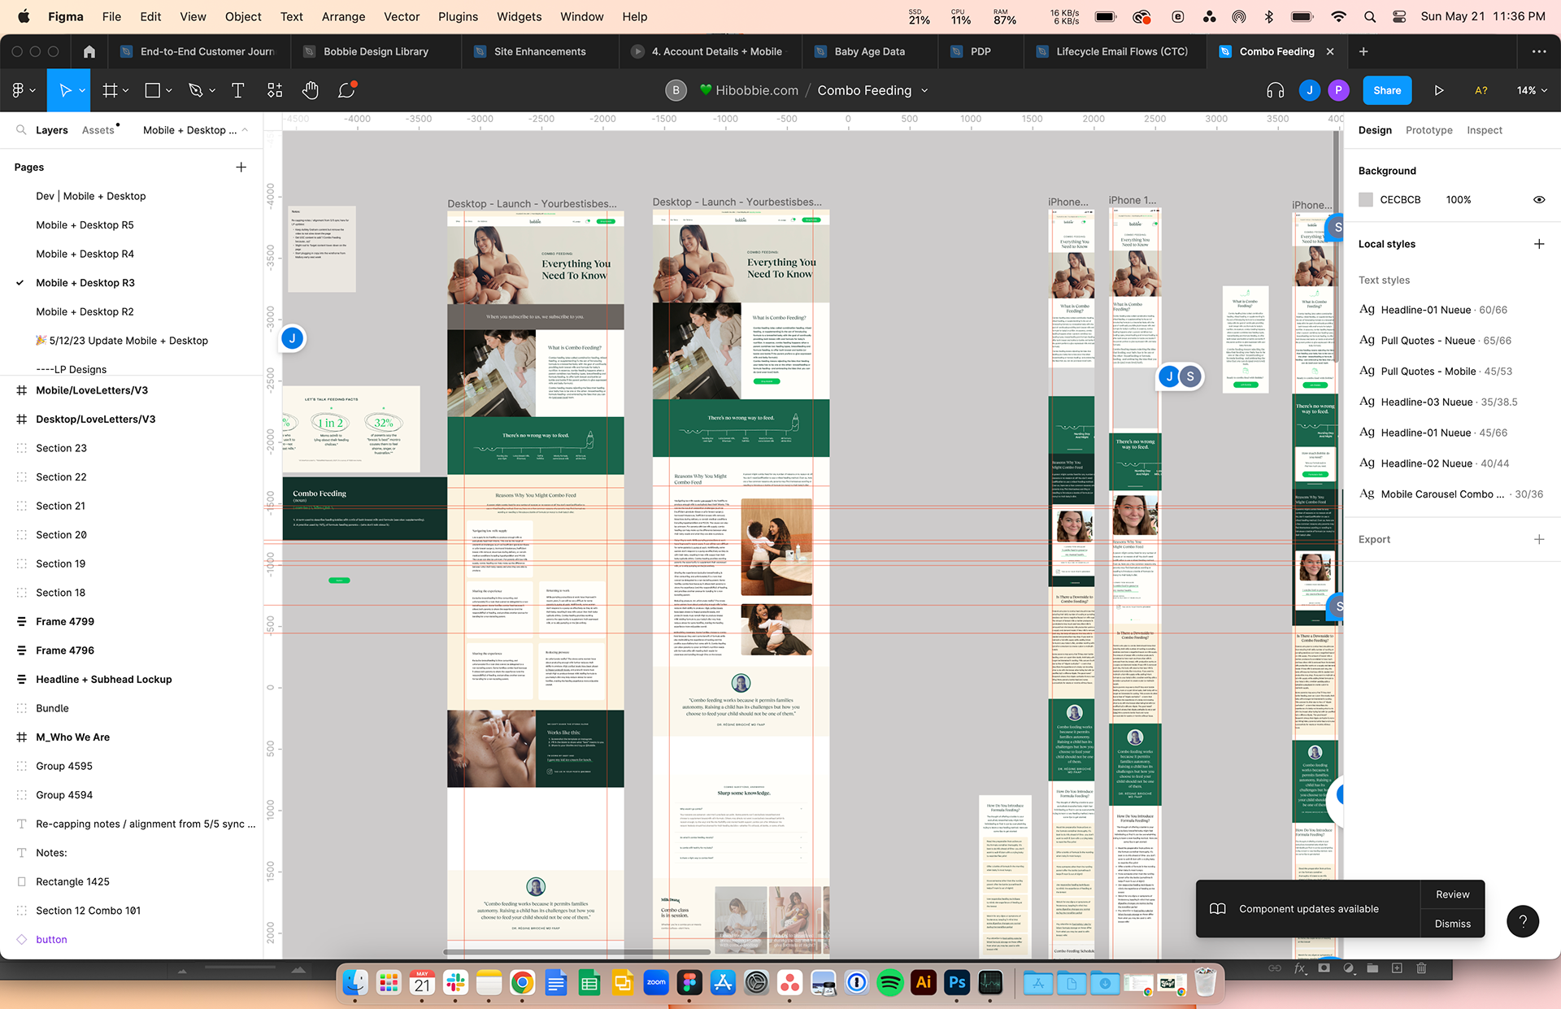Switch to the Prototype tab
This screenshot has width=1561, height=1009.
[x=1428, y=130]
